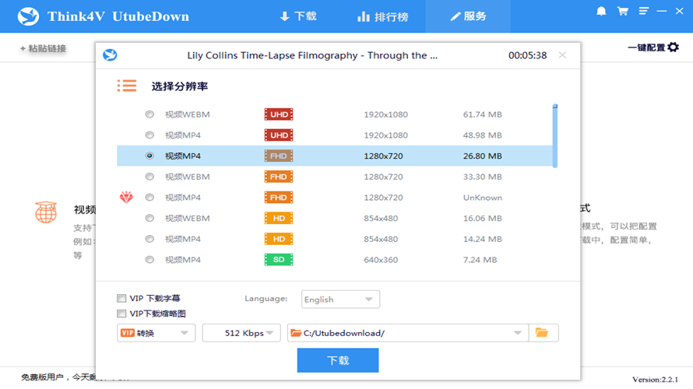Click the bird icon in dialog header
The width and height of the screenshot is (693, 389).
click(110, 55)
